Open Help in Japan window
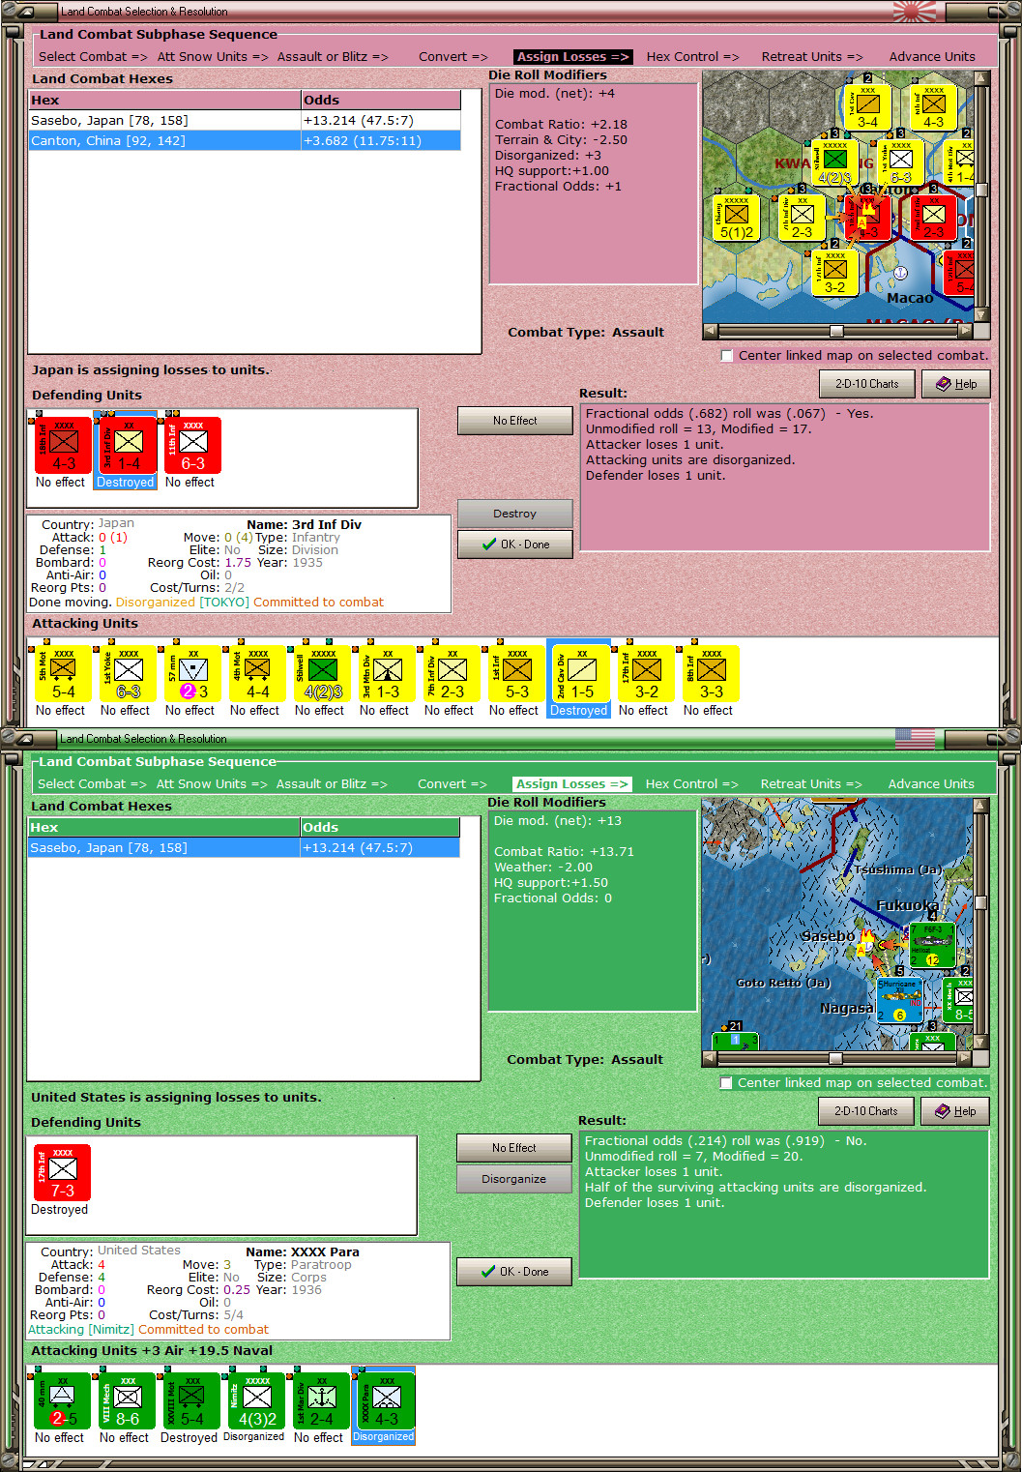Image resolution: width=1022 pixels, height=1472 pixels. [955, 384]
